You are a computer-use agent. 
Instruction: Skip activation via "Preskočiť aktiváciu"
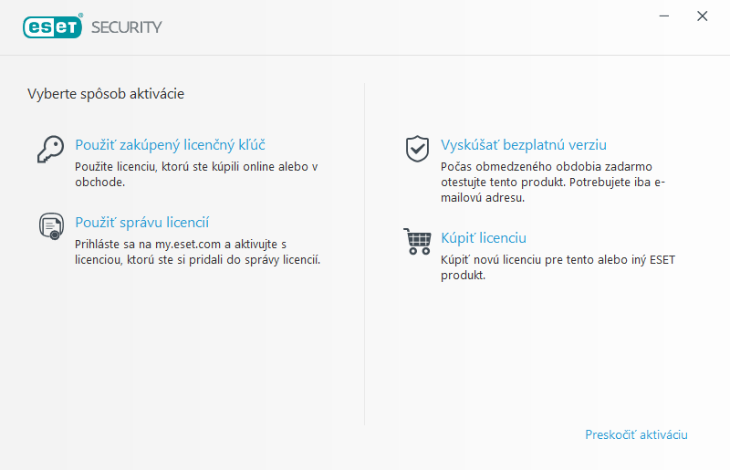tap(636, 435)
